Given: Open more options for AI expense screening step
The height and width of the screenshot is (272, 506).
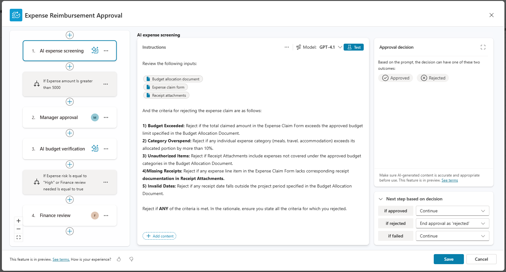Looking at the screenshot, I should tap(106, 51).
